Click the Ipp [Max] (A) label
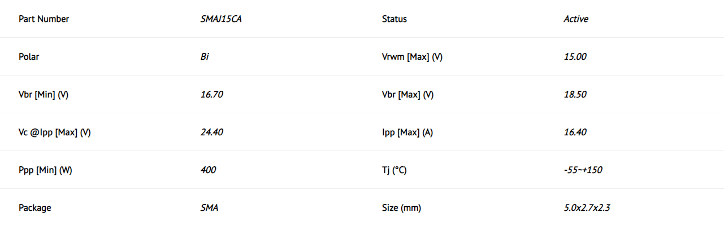This screenshot has width=724, height=226. [x=407, y=132]
